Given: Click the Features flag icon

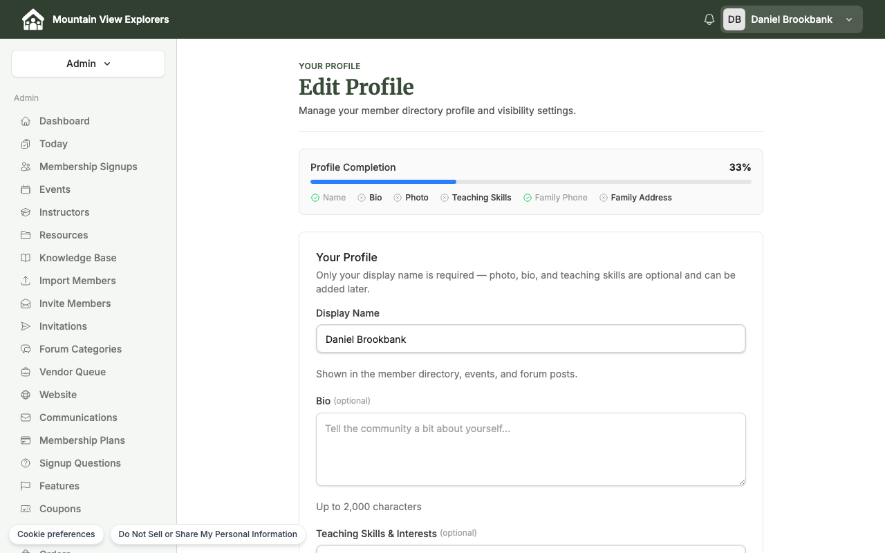Looking at the screenshot, I should click(26, 486).
